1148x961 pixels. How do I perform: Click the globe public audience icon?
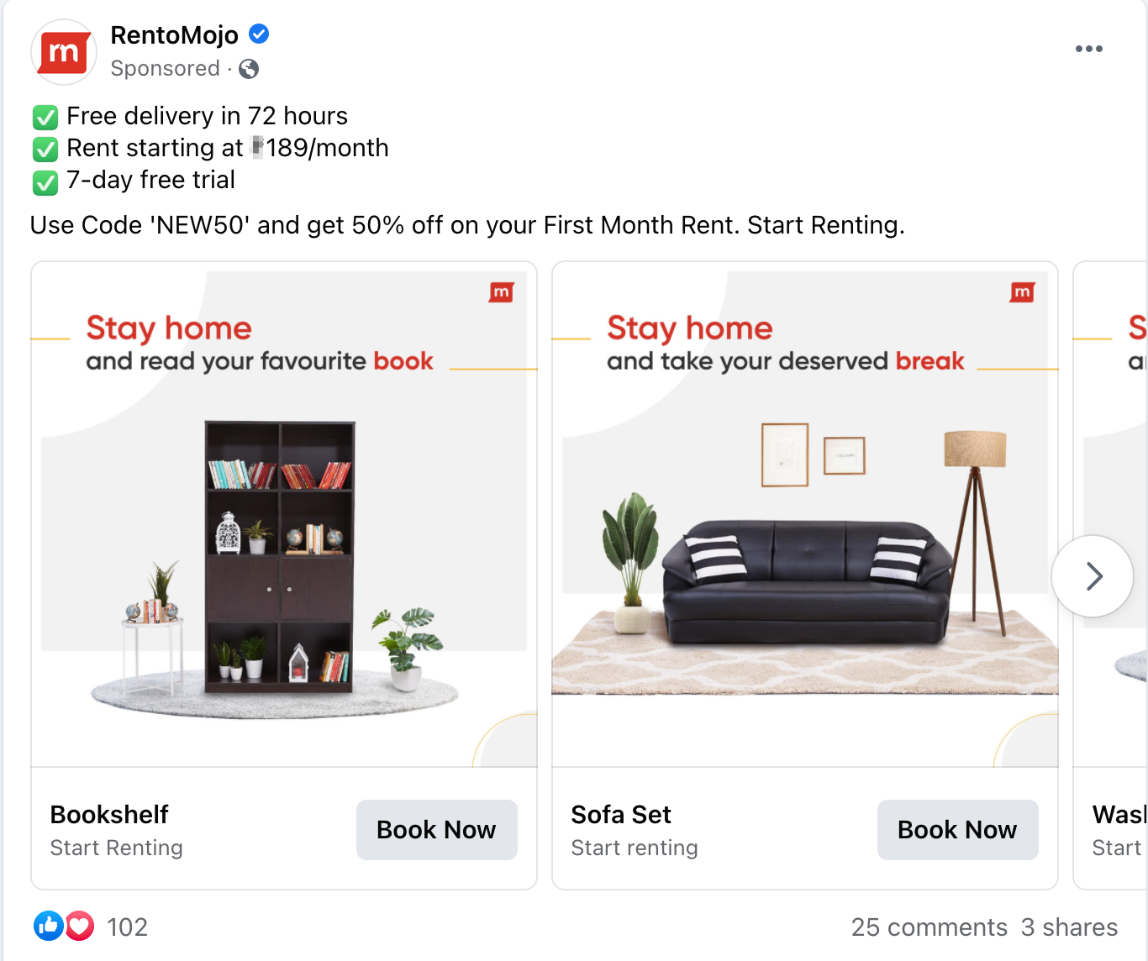(x=249, y=69)
